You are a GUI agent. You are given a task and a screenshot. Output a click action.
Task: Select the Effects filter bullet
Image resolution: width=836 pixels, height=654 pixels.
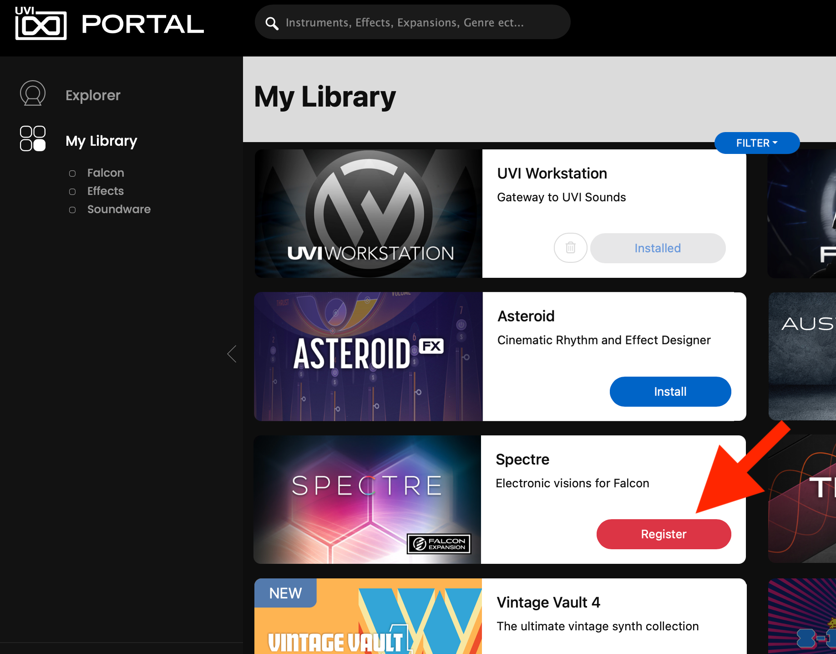pos(72,192)
